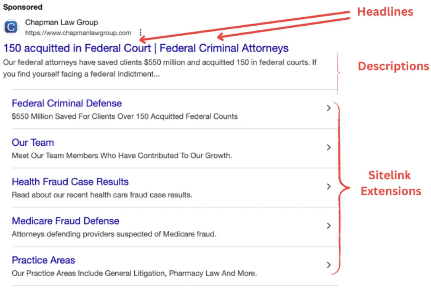Image resolution: width=431 pixels, height=288 pixels.
Task: Open the Medicare Fraud Defense sitelink
Action: click(65, 221)
